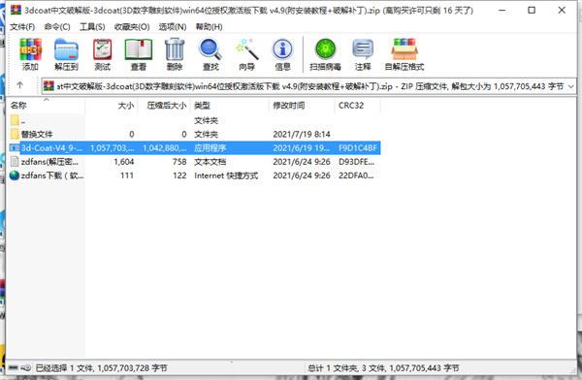This screenshot has height=380, width=582.
Task: Click the 删除 (Delete) trash icon
Action: 175,49
